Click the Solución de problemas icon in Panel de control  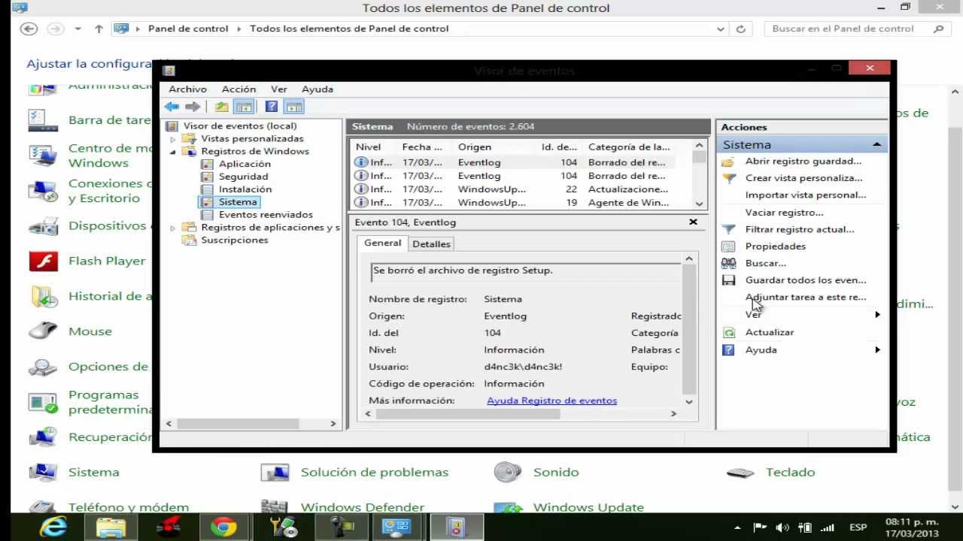(x=275, y=472)
